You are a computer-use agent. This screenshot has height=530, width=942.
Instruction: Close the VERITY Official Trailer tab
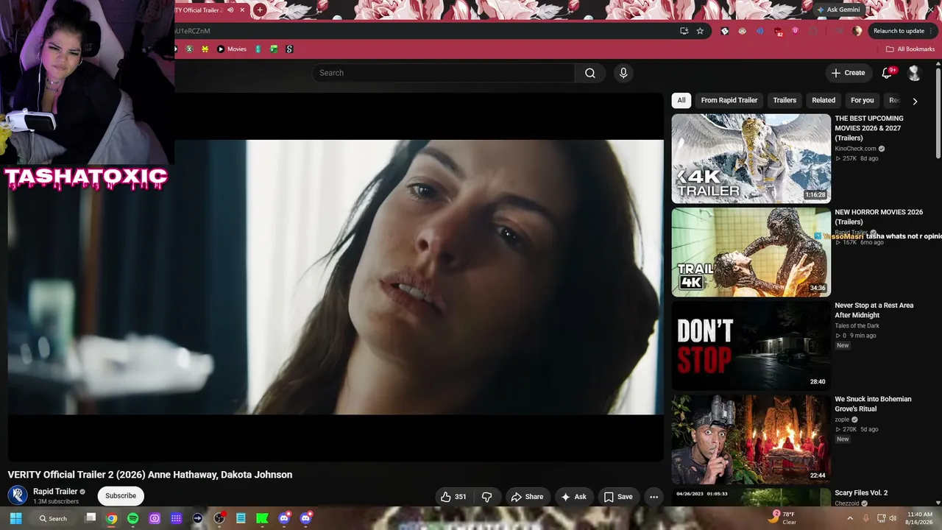(x=242, y=10)
